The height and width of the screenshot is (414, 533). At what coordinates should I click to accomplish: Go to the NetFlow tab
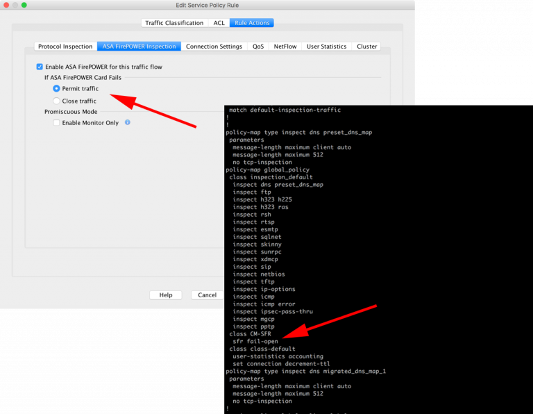(285, 47)
